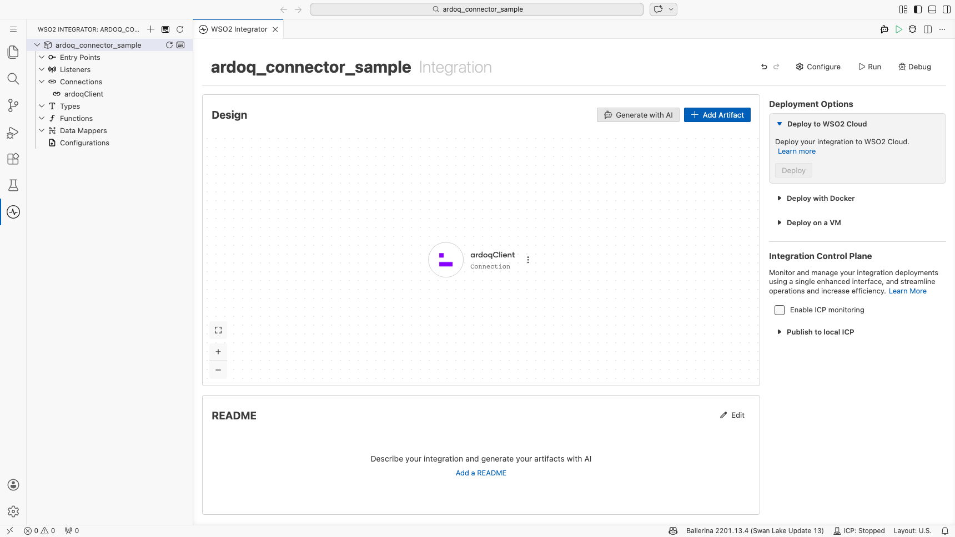955x537 pixels.
Task: Collapse the Entry Points tree node
Action: 42,57
